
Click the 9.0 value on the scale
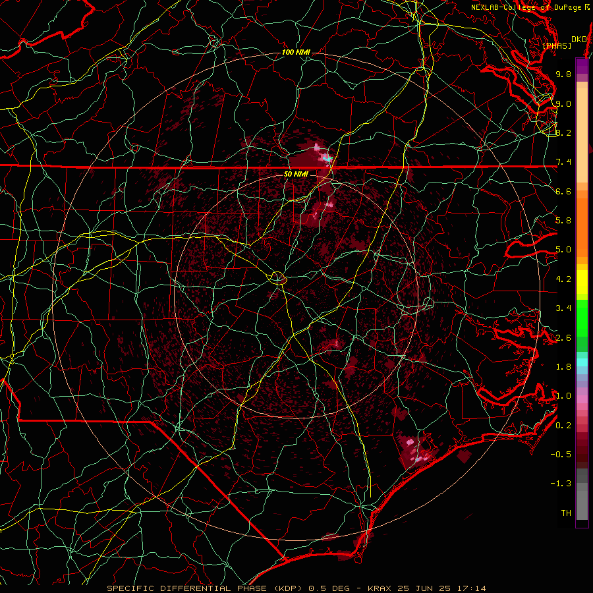[x=563, y=103]
